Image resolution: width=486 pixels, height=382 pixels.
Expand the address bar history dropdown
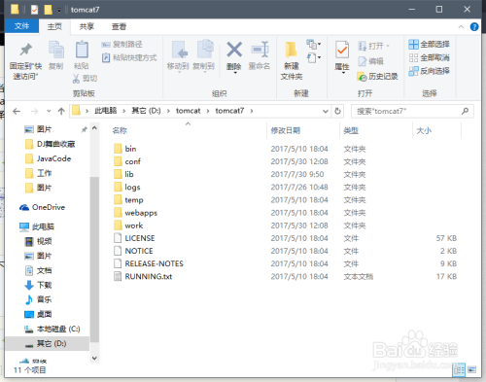[x=326, y=111]
